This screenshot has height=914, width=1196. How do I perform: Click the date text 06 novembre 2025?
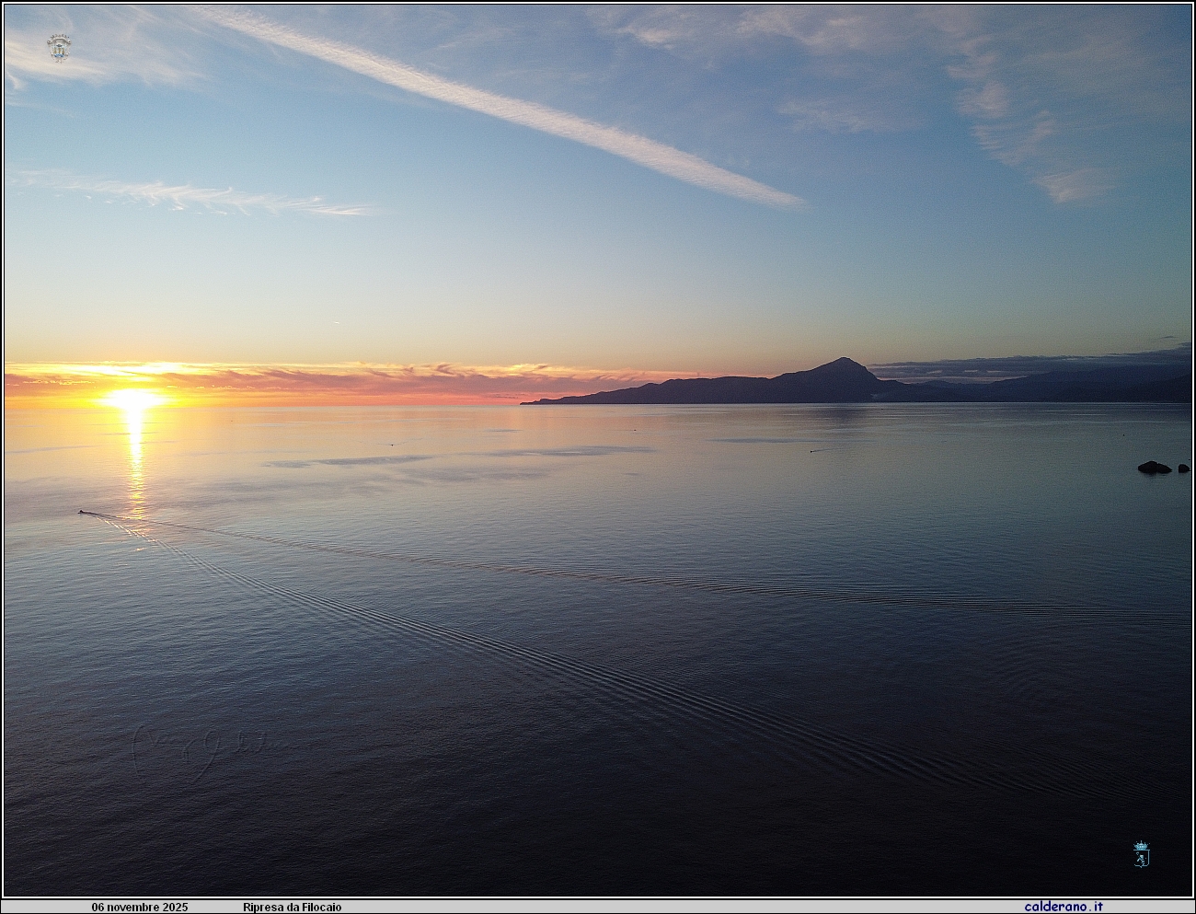click(139, 907)
